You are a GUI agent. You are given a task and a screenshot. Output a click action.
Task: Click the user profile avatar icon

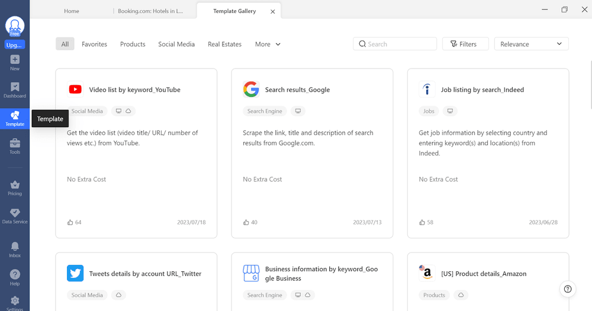15,26
